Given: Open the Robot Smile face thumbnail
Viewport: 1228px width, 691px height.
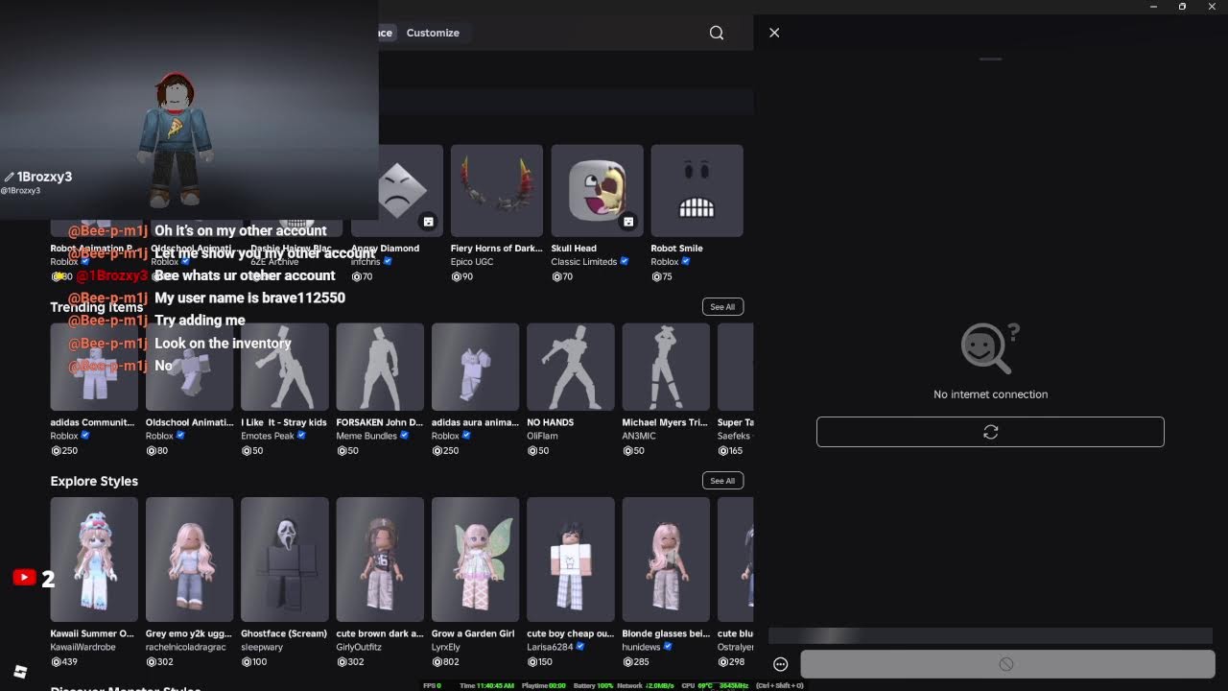Looking at the screenshot, I should tap(697, 190).
